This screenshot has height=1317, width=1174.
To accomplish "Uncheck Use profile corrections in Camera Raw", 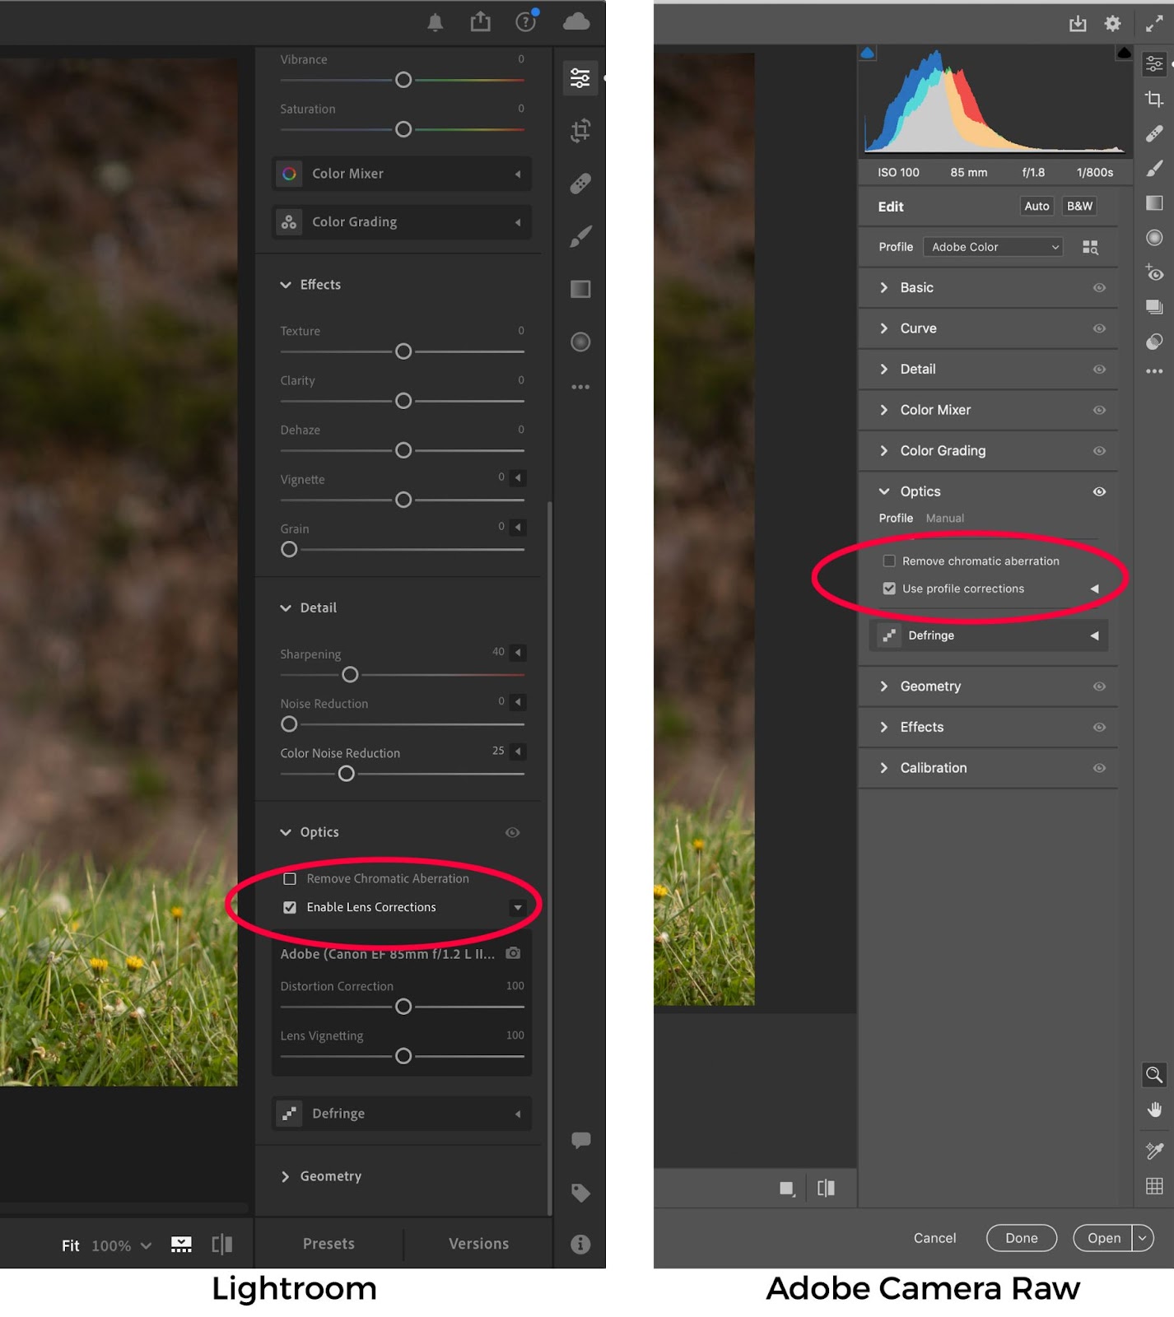I will tap(889, 589).
